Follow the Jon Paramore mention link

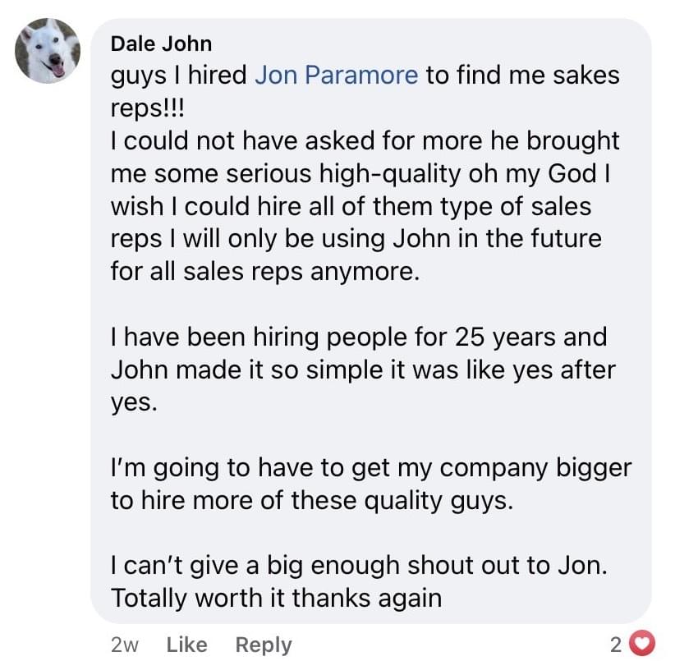click(337, 76)
